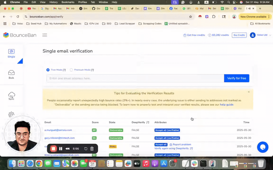Delete the recording with trash icon
The image size is (273, 170).
coord(92,149)
